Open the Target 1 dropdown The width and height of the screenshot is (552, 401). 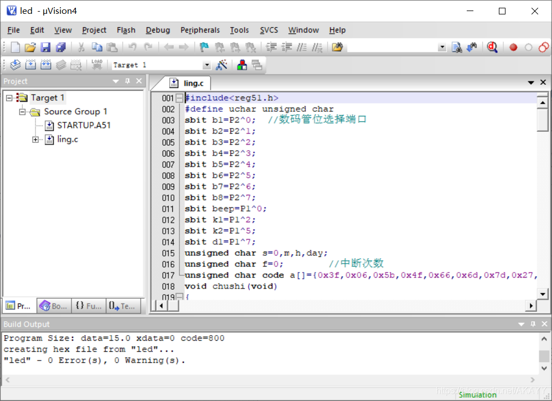tap(207, 65)
